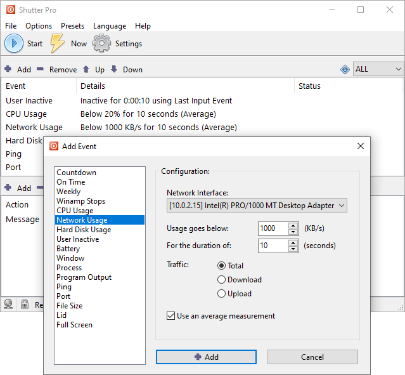Toggle Use an average measurement checkbox
This screenshot has width=405, height=375.
170,316
